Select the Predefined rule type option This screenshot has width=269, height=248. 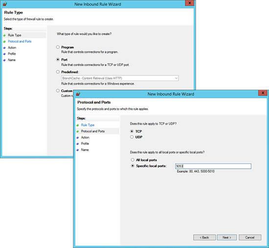coord(58,72)
